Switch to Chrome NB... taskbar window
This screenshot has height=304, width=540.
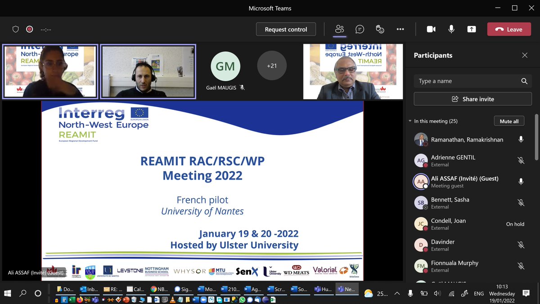point(159,289)
